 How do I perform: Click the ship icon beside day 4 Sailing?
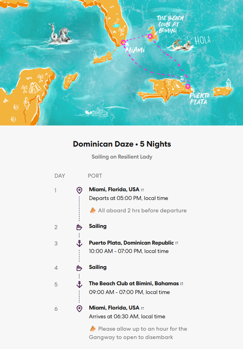pyautogui.click(x=79, y=268)
